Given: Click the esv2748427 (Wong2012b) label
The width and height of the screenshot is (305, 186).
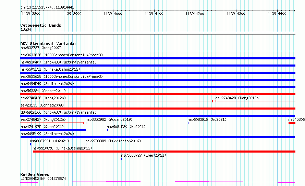Looking at the screenshot, I should pos(43,119).
